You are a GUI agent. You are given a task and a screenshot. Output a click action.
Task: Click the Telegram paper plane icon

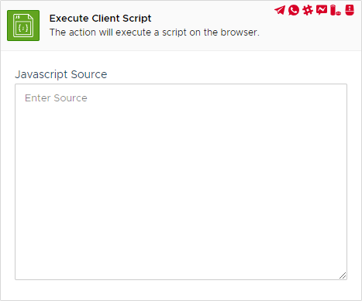tap(280, 10)
